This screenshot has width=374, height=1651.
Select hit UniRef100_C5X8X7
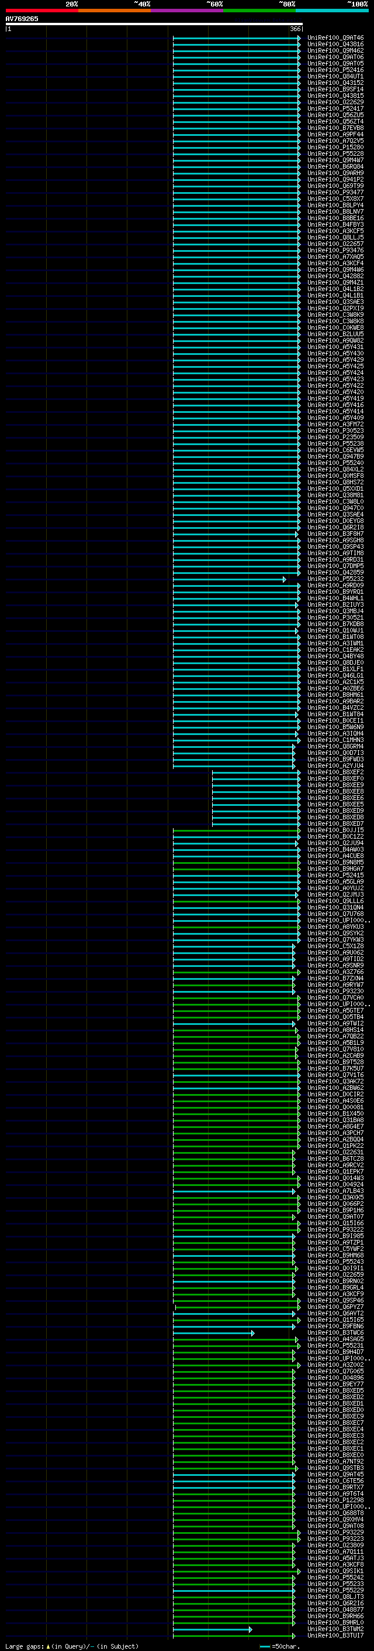click(335, 199)
